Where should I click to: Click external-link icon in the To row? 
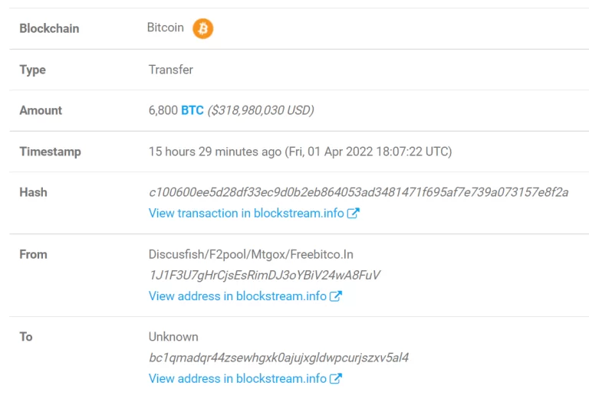click(336, 379)
